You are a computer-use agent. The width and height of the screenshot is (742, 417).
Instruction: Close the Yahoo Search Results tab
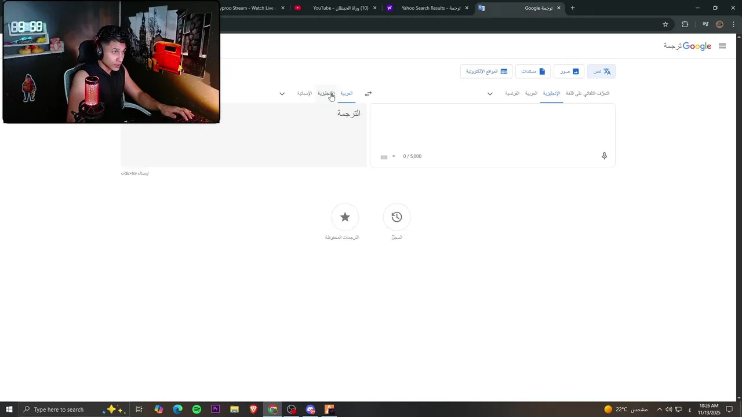[467, 8]
